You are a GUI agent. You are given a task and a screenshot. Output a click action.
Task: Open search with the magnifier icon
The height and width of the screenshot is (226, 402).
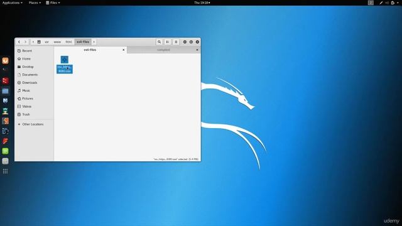coord(159,42)
